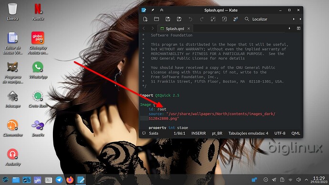Click on 'id: root' code line
Viewport: 329px width, 185px height.
[x=157, y=109]
